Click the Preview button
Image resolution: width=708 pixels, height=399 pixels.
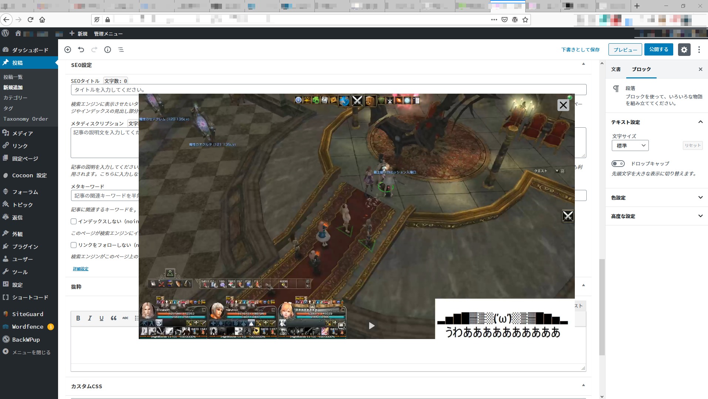point(625,50)
